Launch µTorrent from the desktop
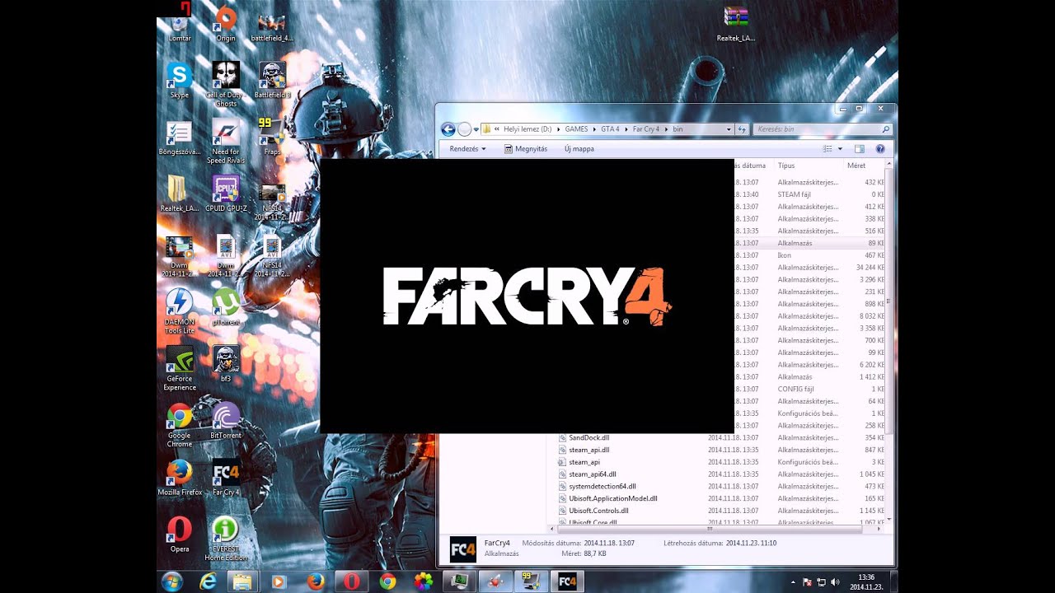Viewport: 1055px width, 593px height. pyautogui.click(x=226, y=306)
